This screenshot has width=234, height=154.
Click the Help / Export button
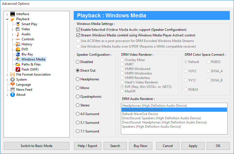coord(87,146)
